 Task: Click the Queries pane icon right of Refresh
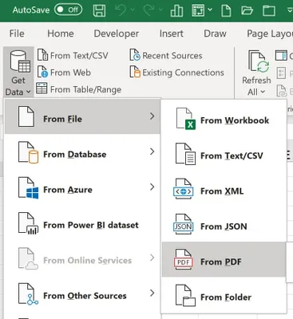(281, 55)
